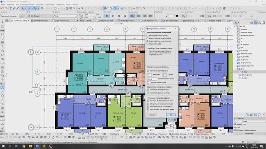Screen dimensions: 266x149
Task: Open the Arial font type dropdown
Action: point(64,16)
